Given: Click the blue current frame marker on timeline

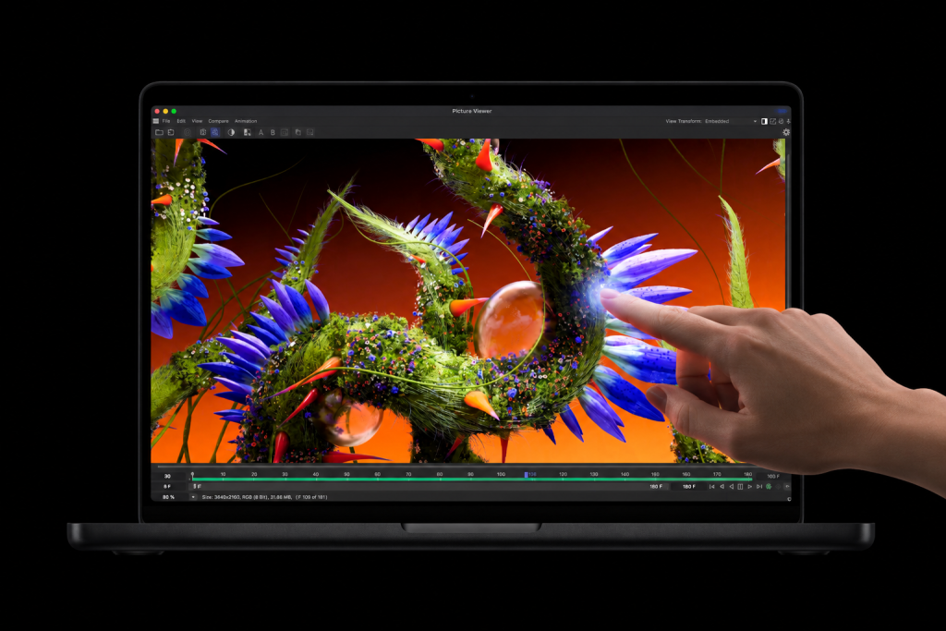Looking at the screenshot, I should (526, 475).
